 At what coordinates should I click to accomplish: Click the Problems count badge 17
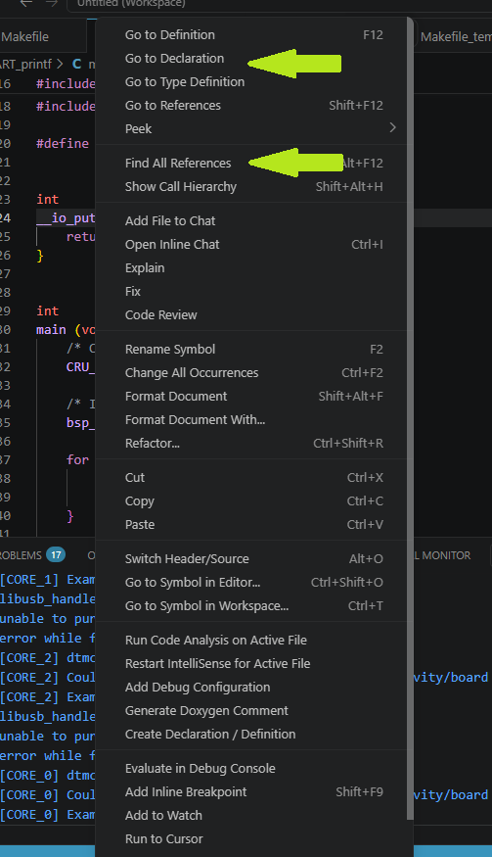click(56, 555)
